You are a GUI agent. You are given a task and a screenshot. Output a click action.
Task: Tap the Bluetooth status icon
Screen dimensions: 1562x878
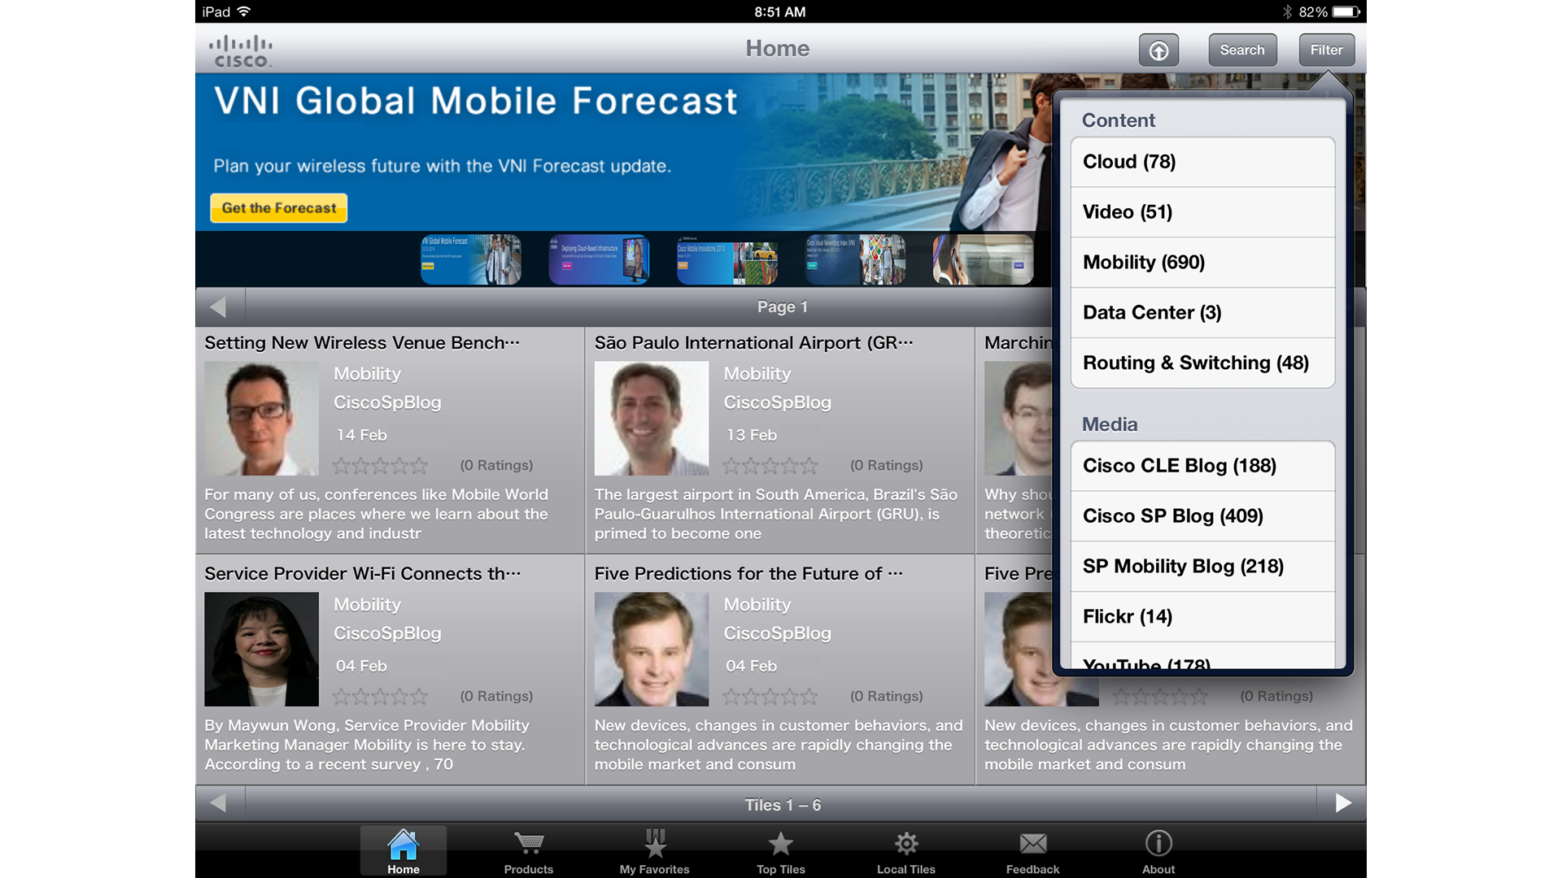1287,11
